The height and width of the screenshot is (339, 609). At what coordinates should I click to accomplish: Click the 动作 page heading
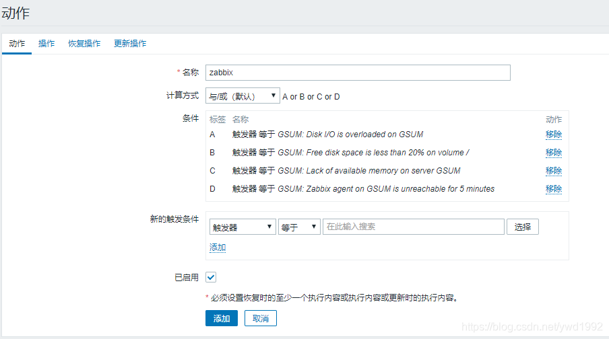15,13
